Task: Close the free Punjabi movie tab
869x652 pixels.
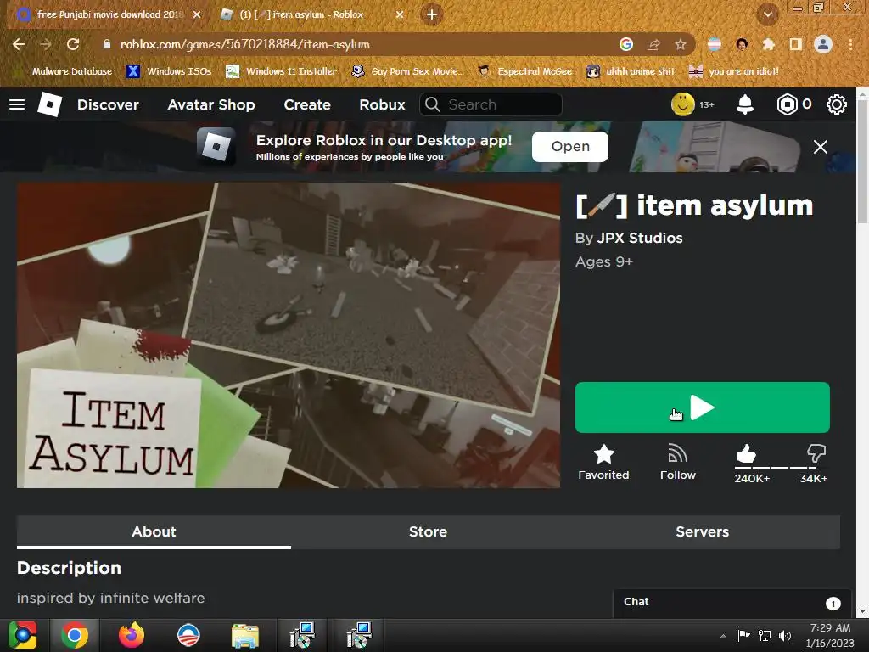Action: pos(197,15)
